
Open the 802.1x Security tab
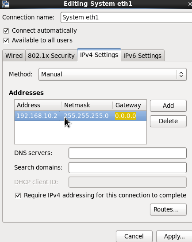tap(51, 56)
